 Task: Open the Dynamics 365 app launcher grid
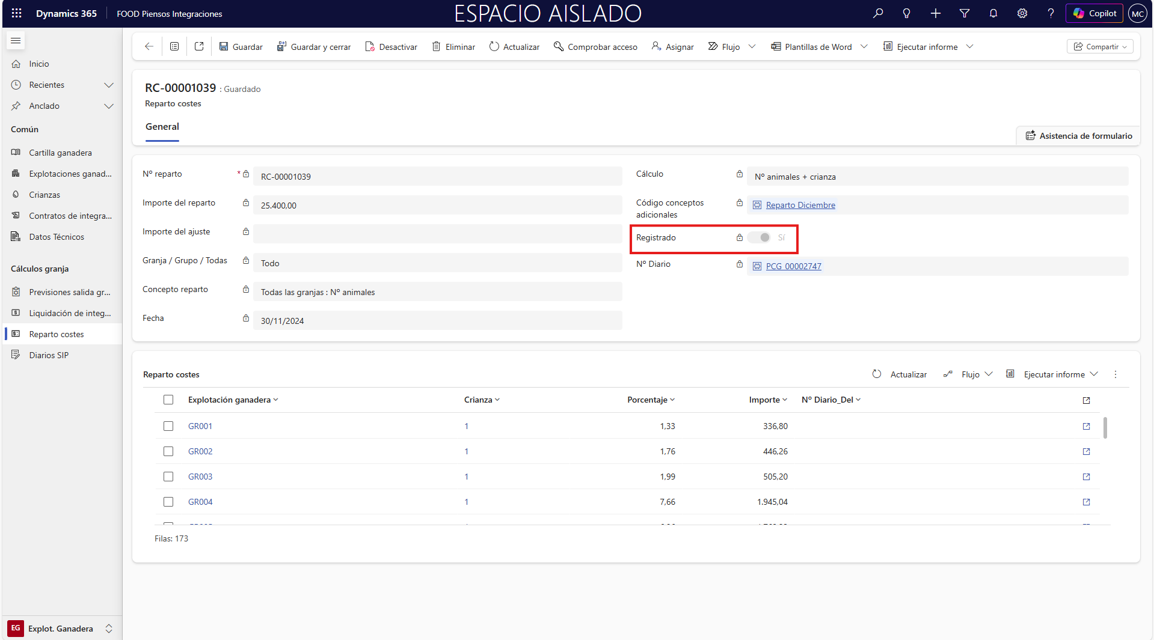coord(16,13)
